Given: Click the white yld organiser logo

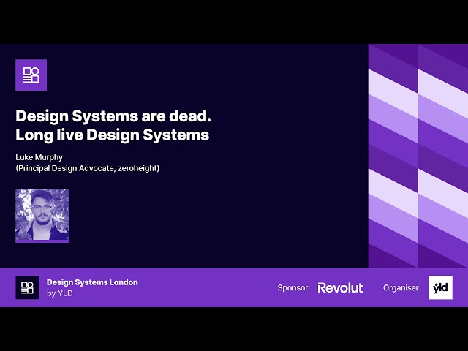Looking at the screenshot, I should (x=440, y=287).
